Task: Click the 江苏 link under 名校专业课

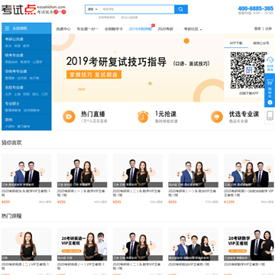Action: (x=44, y=94)
